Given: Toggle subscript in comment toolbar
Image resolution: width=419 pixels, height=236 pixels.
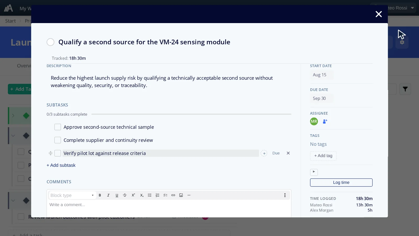Looking at the screenshot, I should 142,195.
